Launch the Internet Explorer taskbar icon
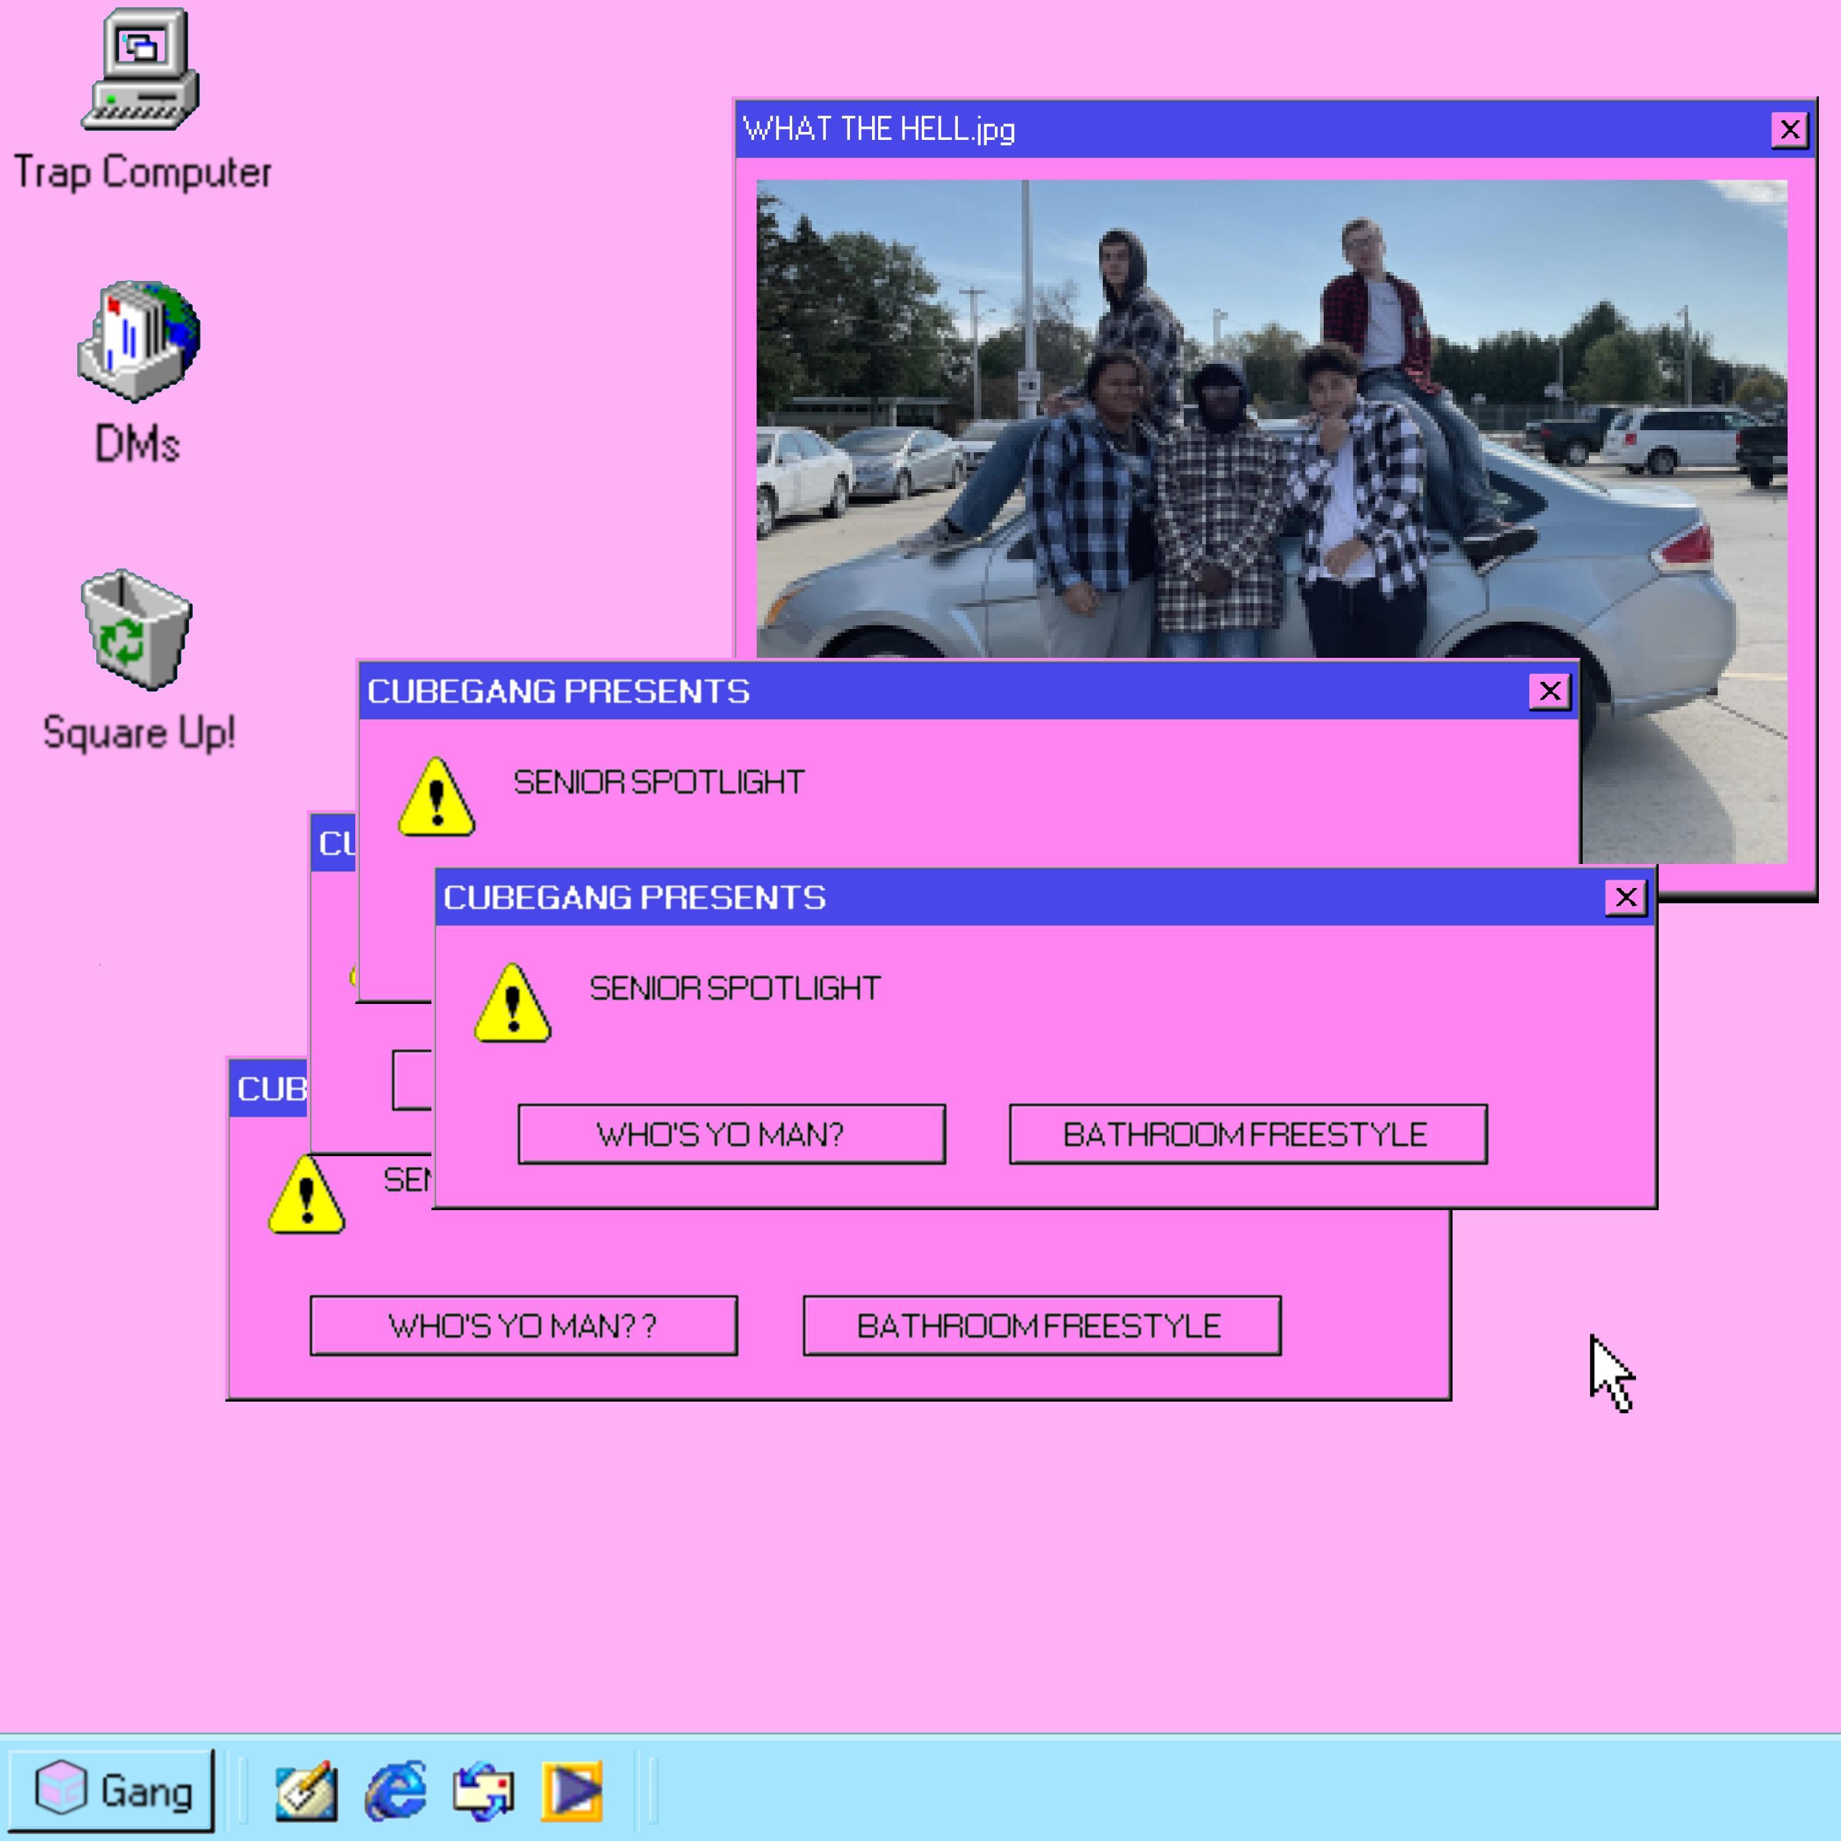This screenshot has width=1841, height=1841. [395, 1791]
